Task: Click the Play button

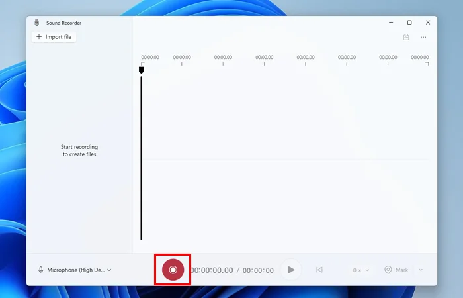Action: coord(291,270)
